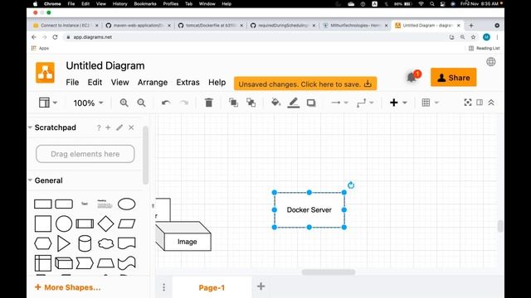Open the Edit menu
Viewport: 531px width, 298px height.
[x=95, y=83]
